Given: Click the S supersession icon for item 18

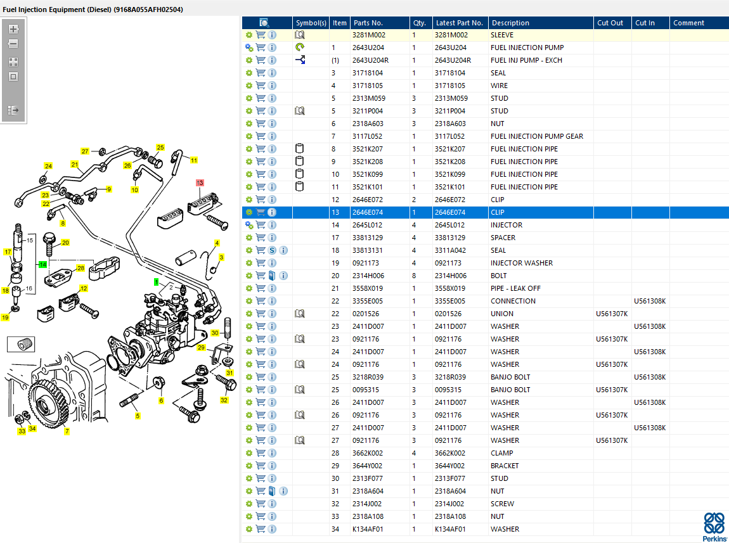Looking at the screenshot, I should pyautogui.click(x=272, y=250).
